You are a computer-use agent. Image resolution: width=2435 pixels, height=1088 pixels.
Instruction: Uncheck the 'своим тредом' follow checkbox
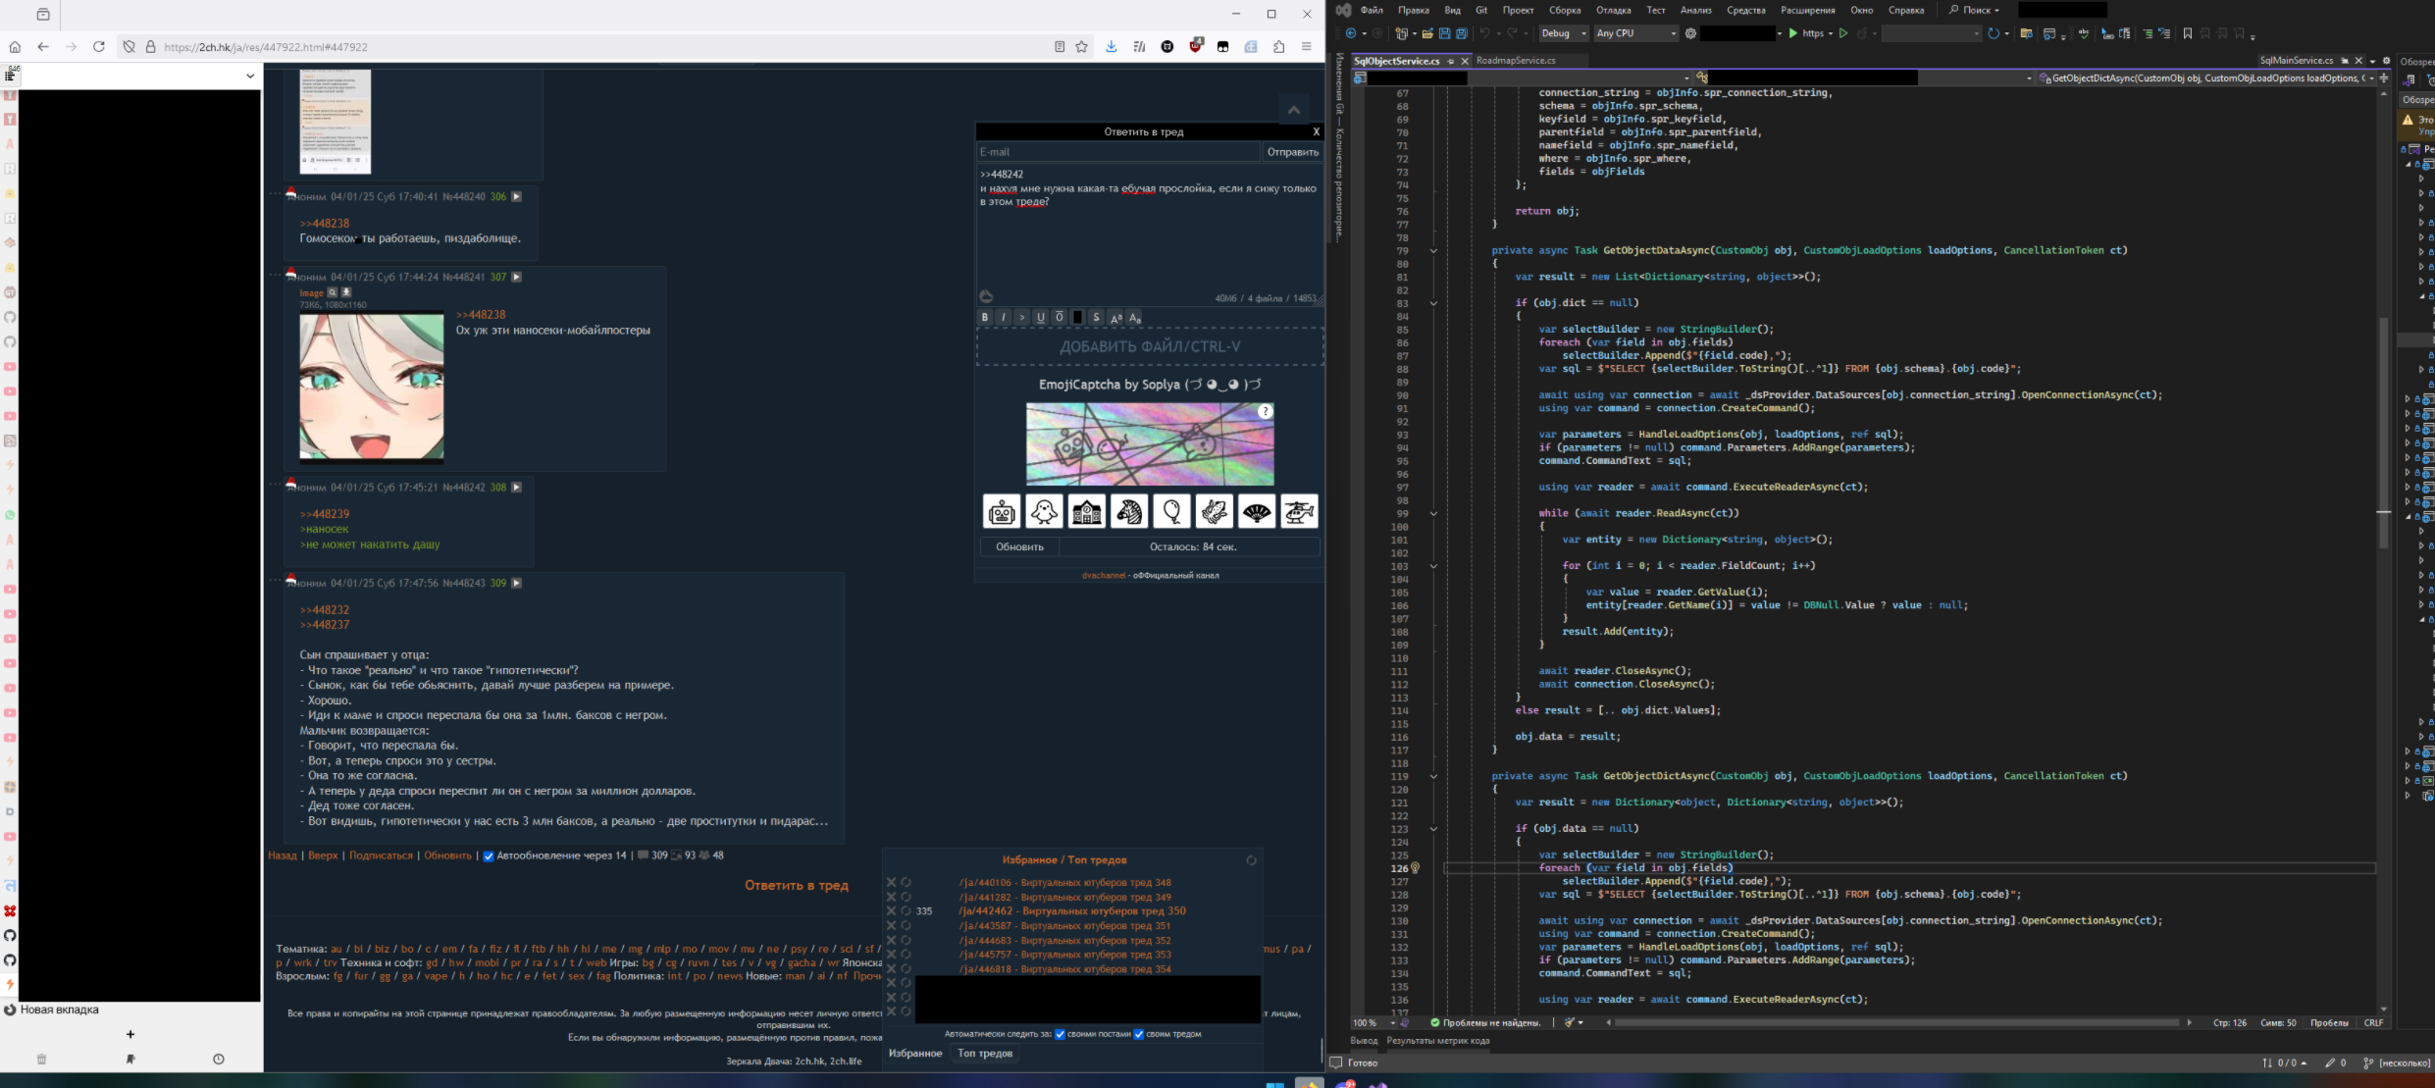point(1139,1034)
